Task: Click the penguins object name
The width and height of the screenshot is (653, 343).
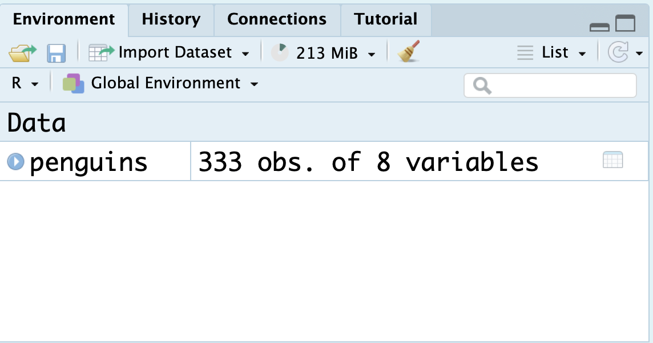Action: pyautogui.click(x=88, y=162)
